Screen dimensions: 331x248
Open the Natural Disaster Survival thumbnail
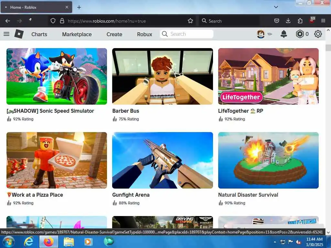(x=268, y=160)
